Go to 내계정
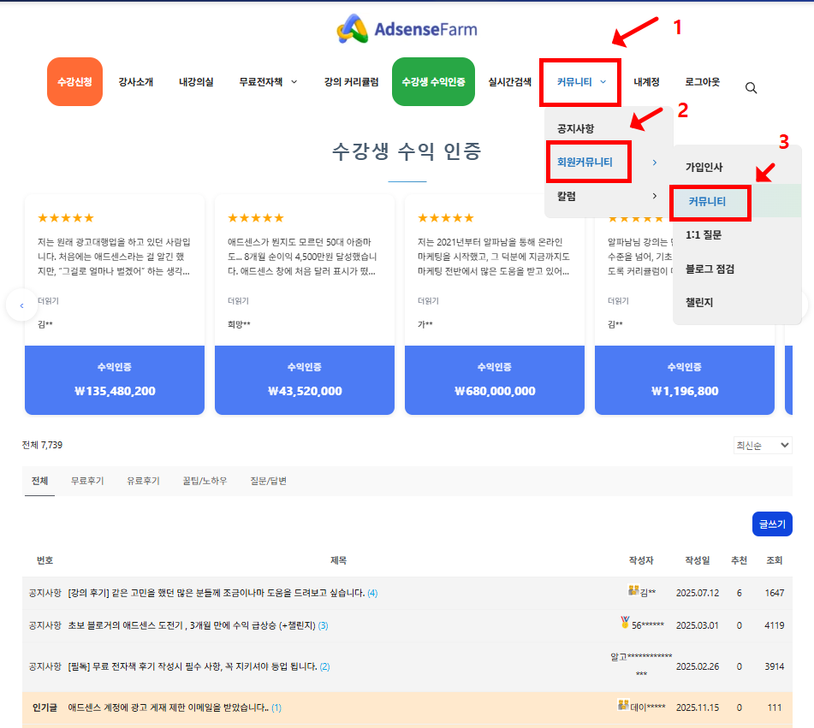 [646, 82]
